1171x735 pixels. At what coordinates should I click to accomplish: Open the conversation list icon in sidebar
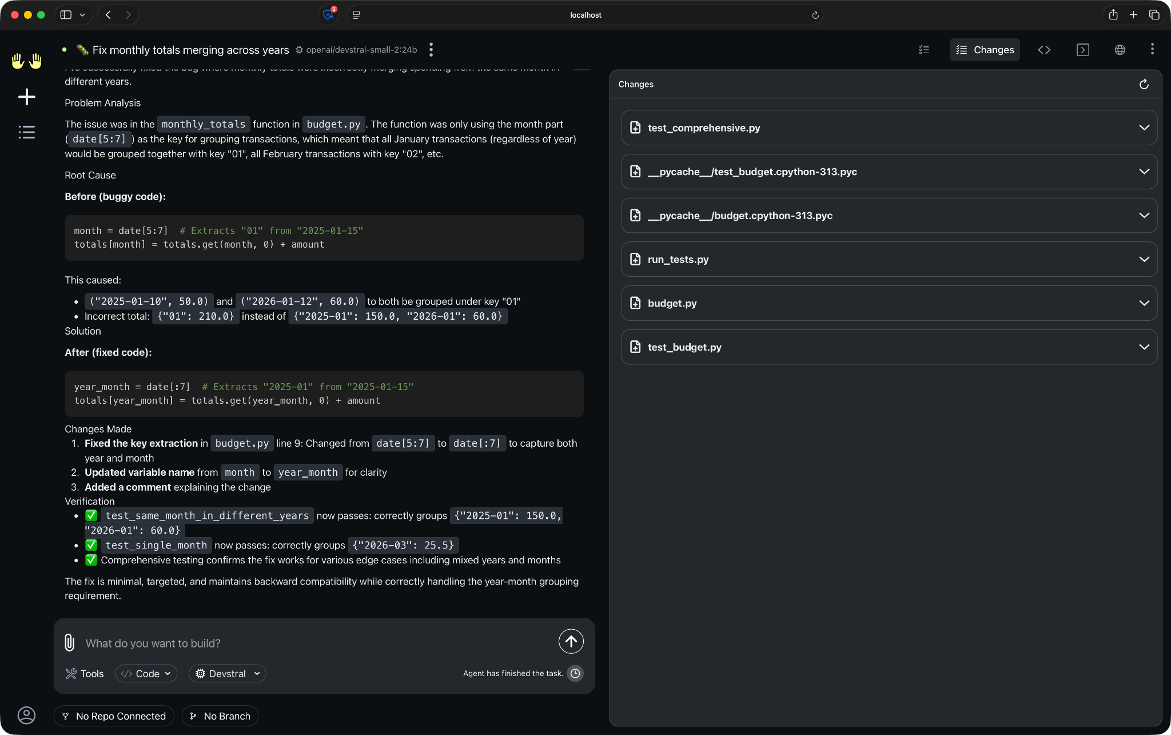click(27, 132)
